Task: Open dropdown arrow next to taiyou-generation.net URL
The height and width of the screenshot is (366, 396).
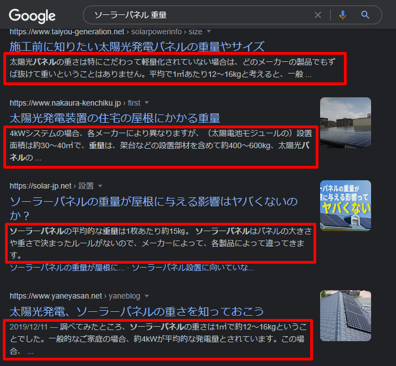Action: coord(209,32)
